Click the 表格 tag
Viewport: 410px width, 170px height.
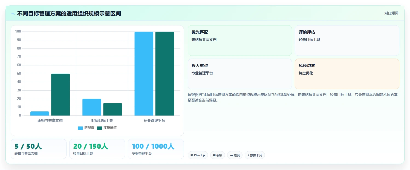pos(218,155)
